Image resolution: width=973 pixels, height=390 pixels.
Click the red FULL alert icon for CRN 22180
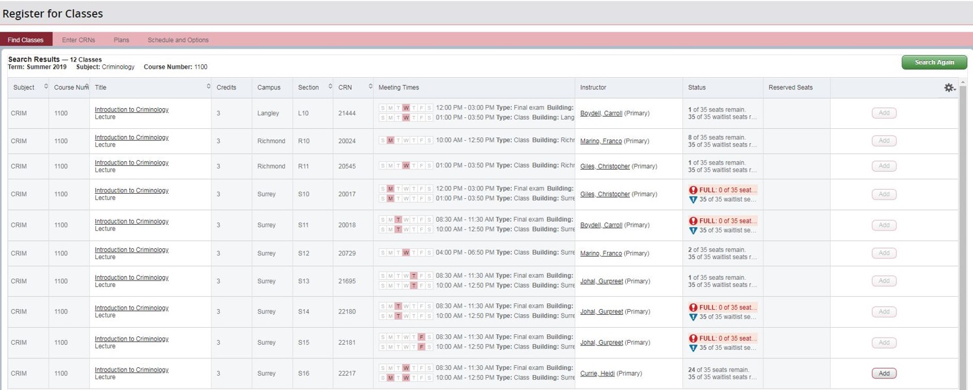(x=693, y=308)
